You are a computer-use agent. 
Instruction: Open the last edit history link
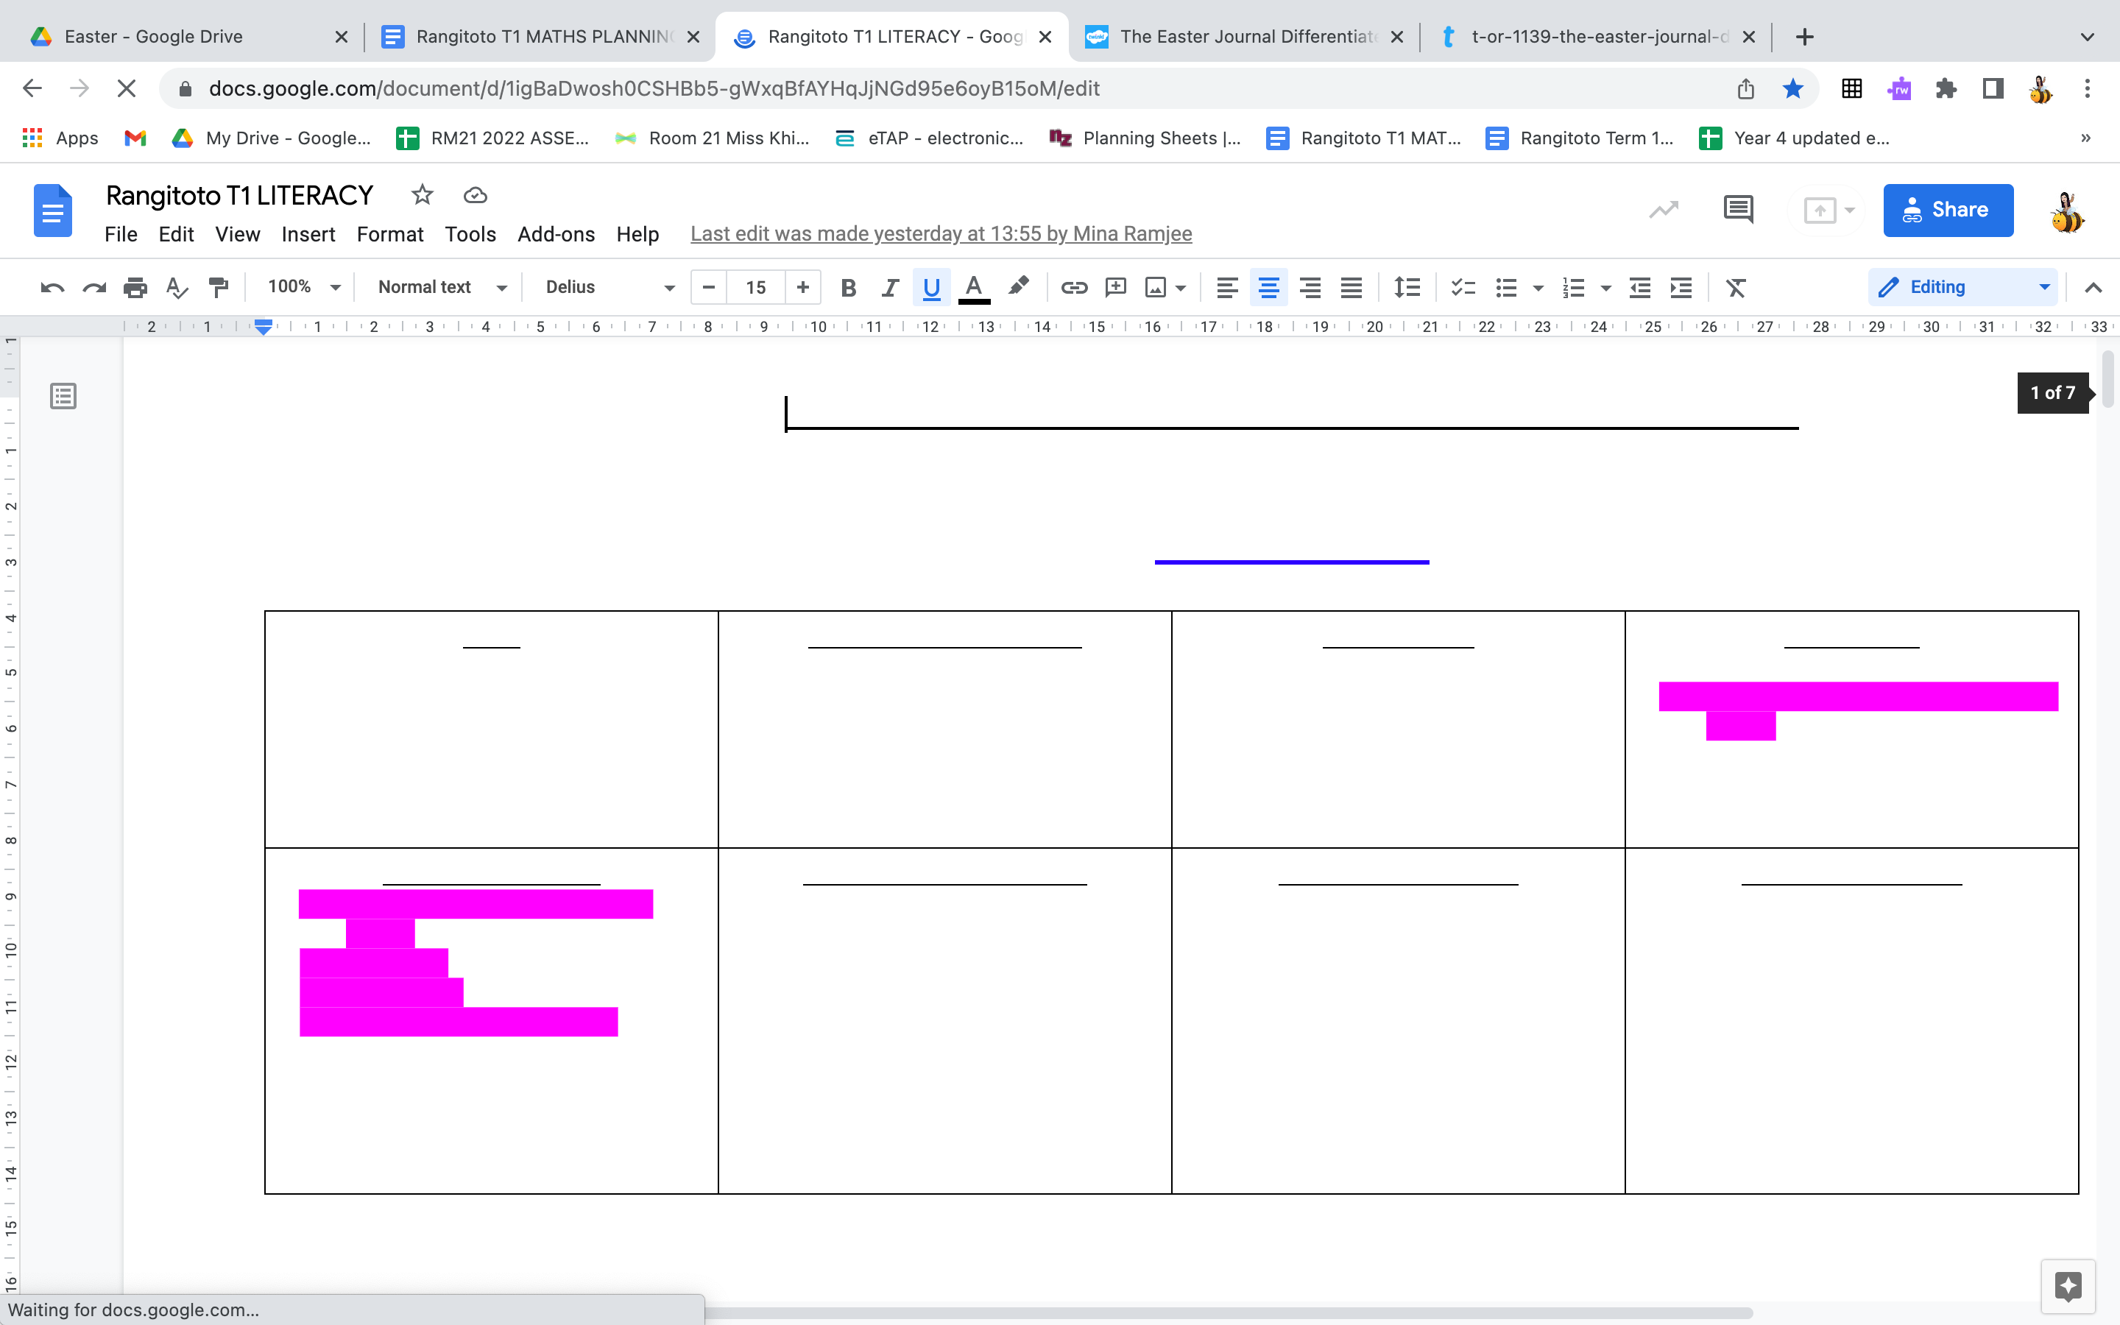tap(939, 234)
